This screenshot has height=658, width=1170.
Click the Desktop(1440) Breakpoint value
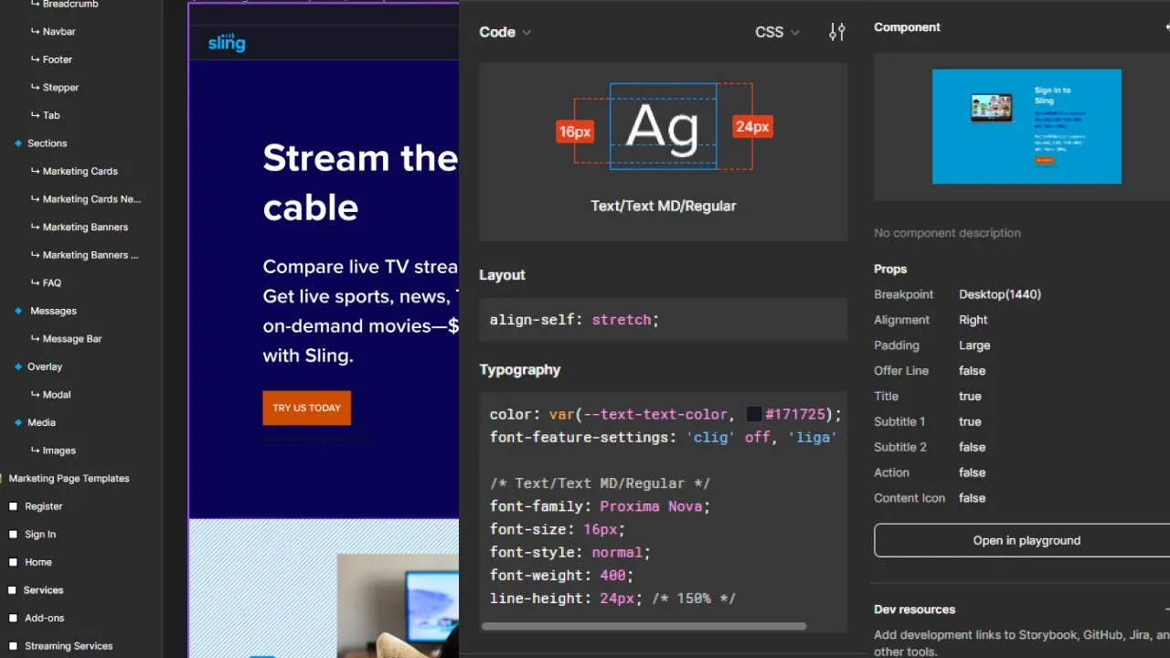click(x=1000, y=294)
